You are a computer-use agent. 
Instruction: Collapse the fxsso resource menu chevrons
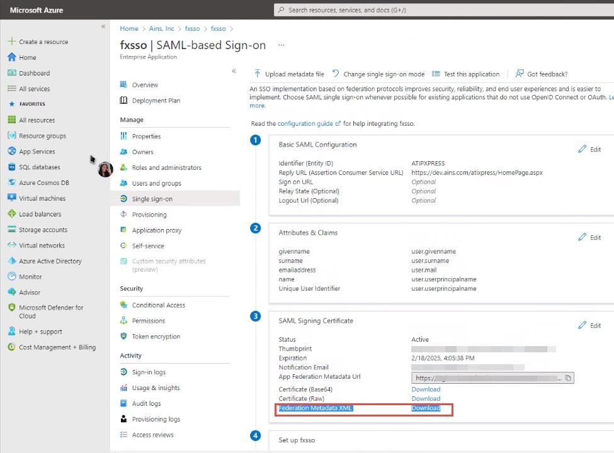tap(234, 71)
